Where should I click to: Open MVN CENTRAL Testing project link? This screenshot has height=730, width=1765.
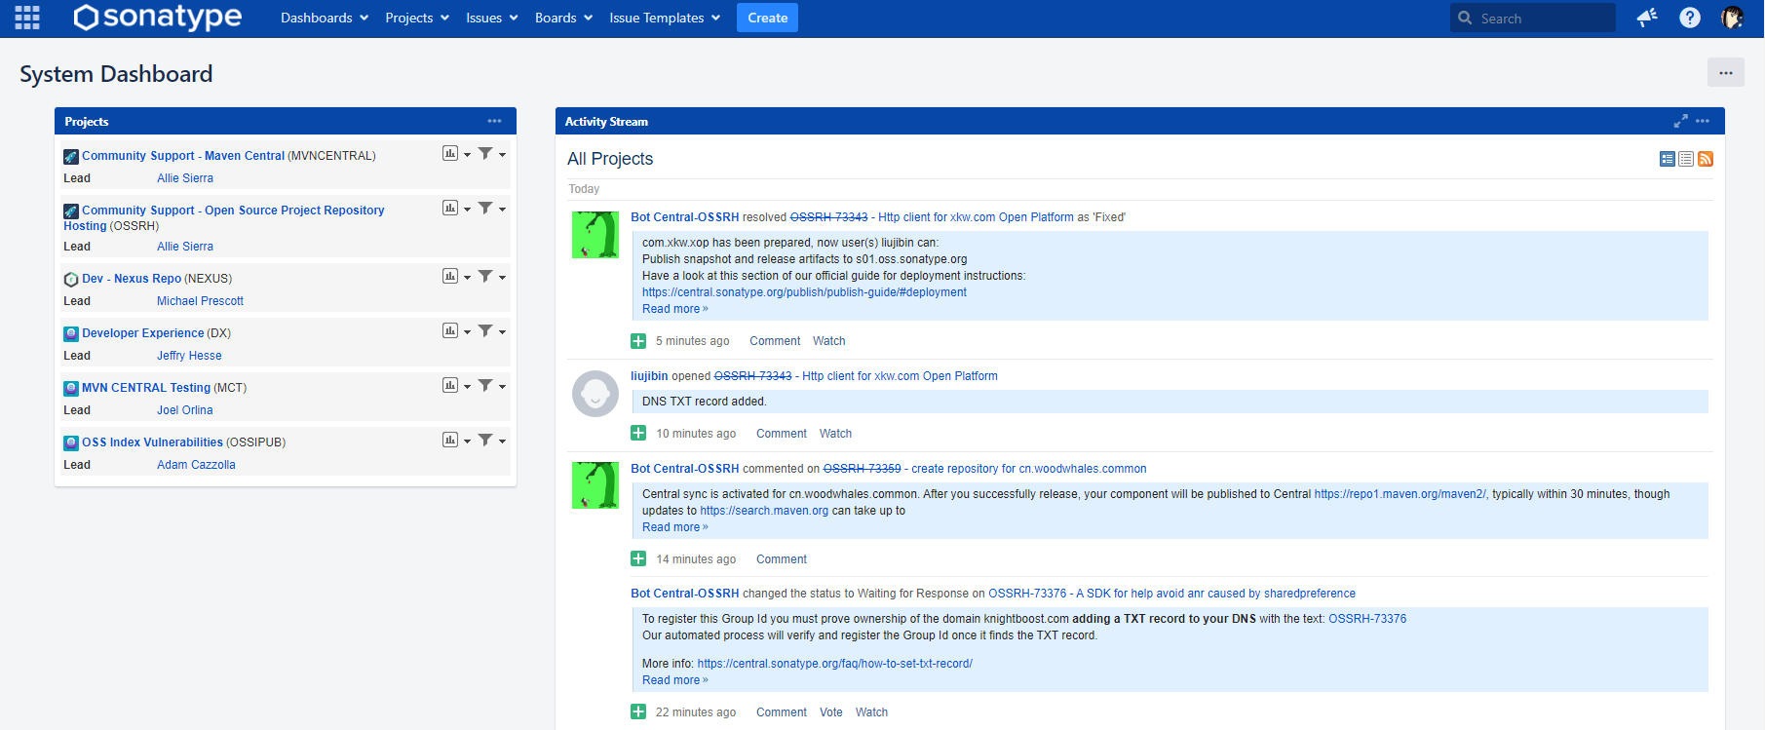(x=146, y=388)
